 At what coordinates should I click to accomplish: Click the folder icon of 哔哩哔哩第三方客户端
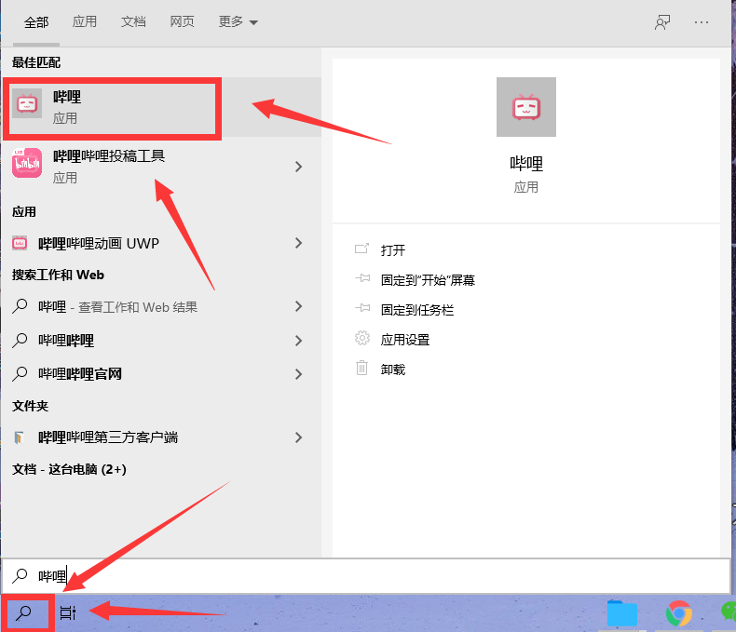coord(19,437)
